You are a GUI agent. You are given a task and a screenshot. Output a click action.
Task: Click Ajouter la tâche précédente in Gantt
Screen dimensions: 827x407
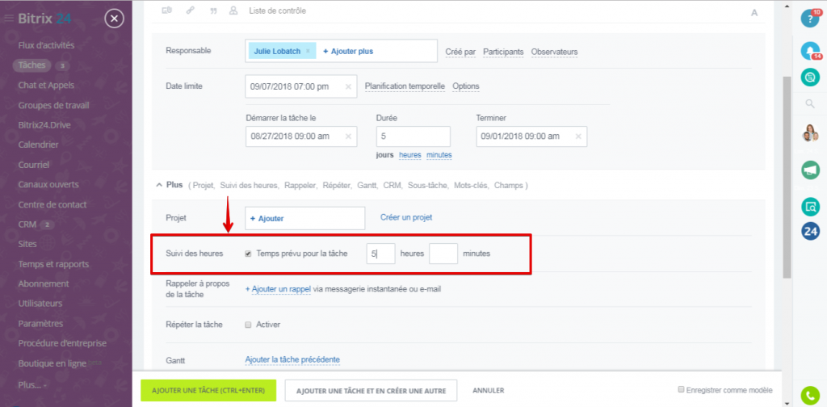coord(292,359)
